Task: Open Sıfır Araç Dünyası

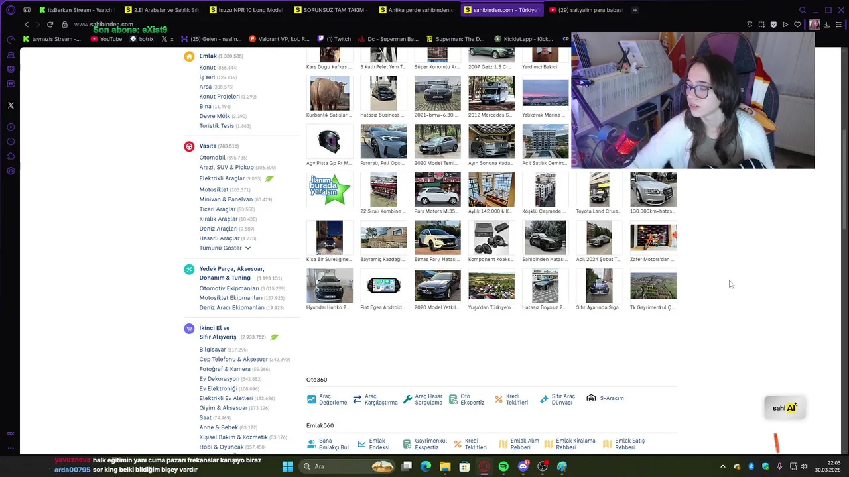Action: (x=558, y=399)
